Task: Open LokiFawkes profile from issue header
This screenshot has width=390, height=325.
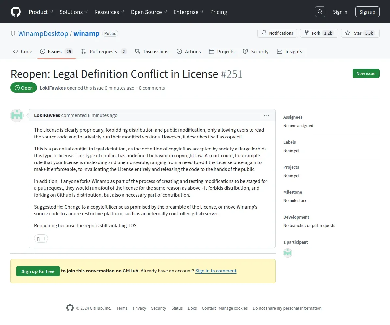Action: [53, 88]
